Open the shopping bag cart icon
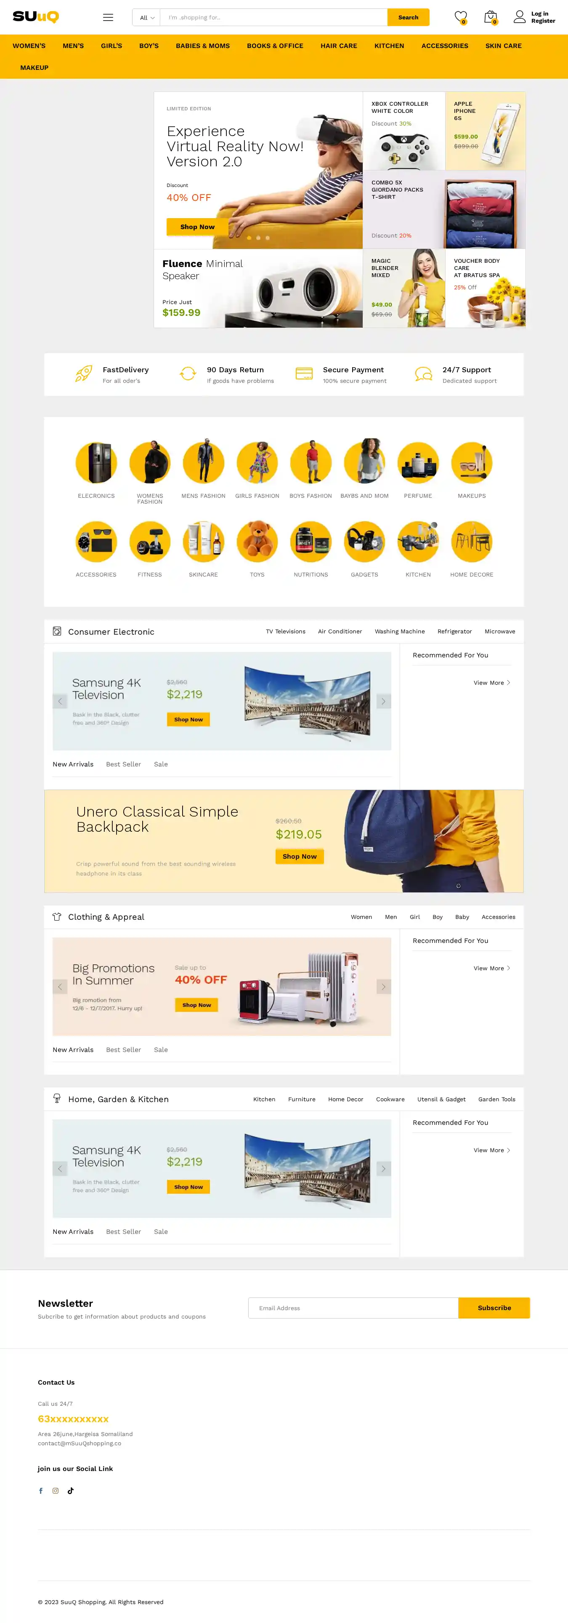 coord(491,17)
